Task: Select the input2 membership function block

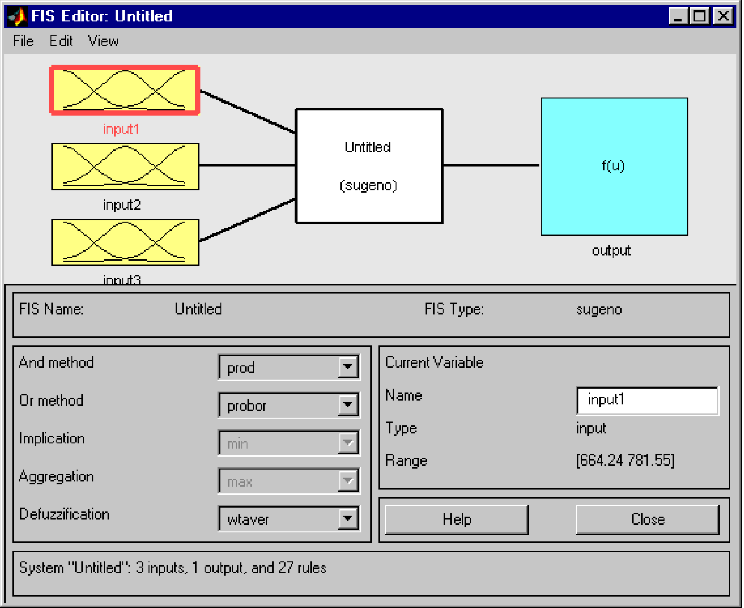Action: [125, 167]
